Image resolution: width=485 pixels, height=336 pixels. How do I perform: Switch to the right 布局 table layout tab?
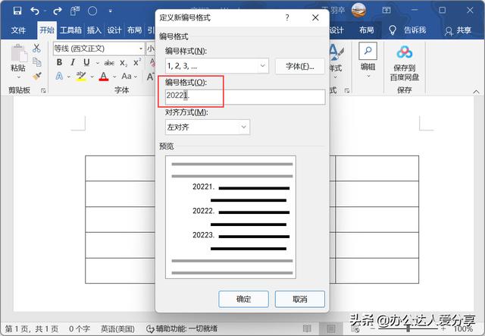367,30
